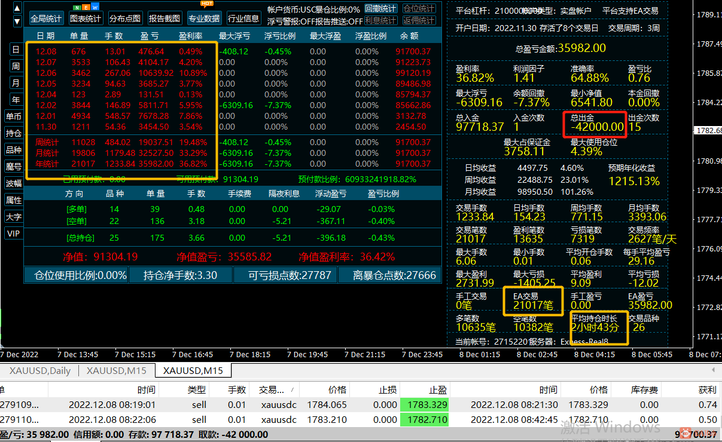This screenshot has height=442, width=722.
Task: Select order row 279110...
Action: (361, 419)
